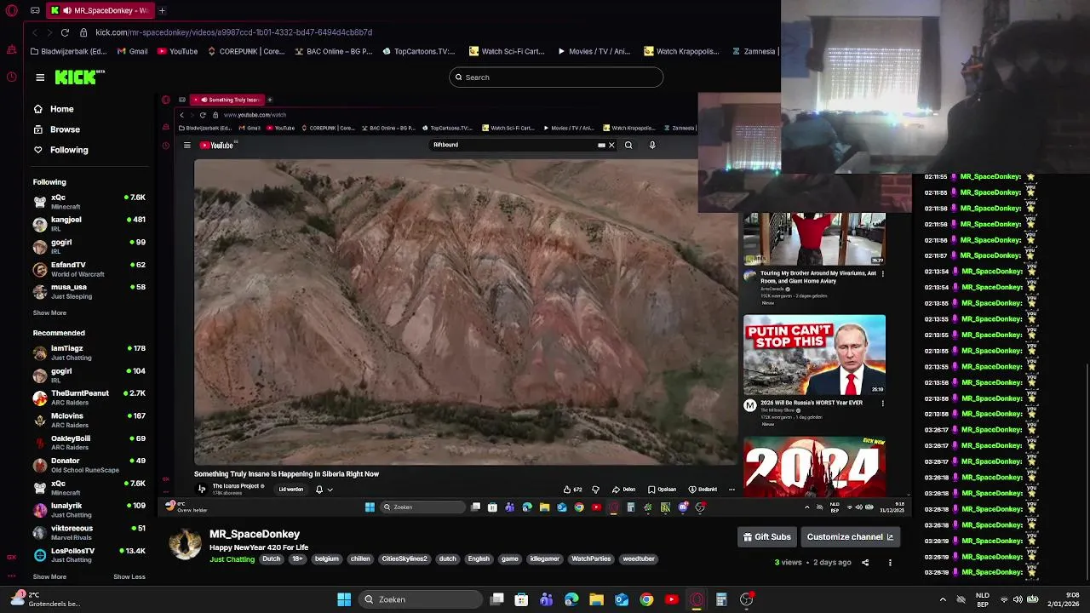Screen dimensions: 1090x613
Task: Open File Explorer from the taskbar
Action: tap(596, 599)
